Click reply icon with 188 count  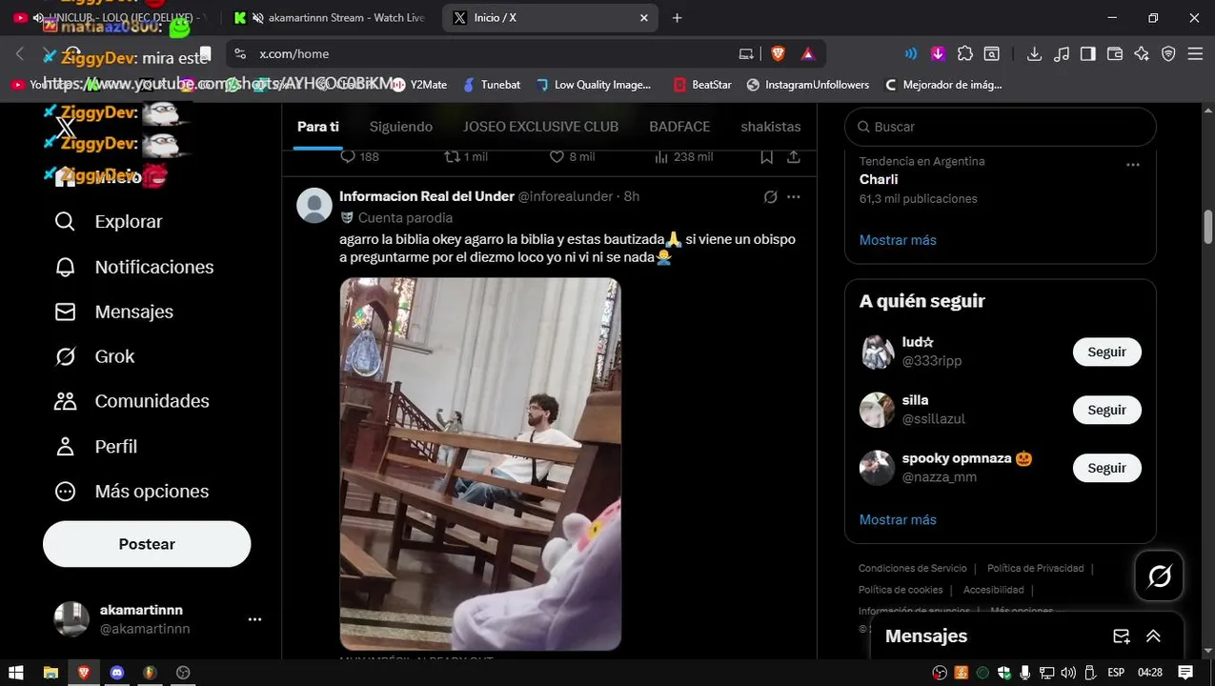348,156
